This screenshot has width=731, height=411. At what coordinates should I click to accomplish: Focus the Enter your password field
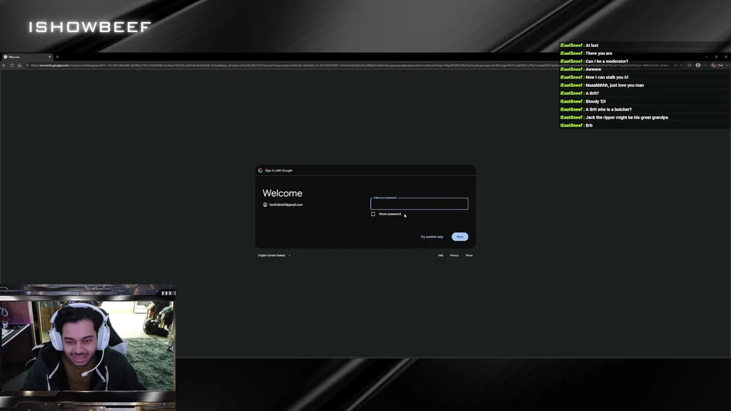tap(419, 204)
